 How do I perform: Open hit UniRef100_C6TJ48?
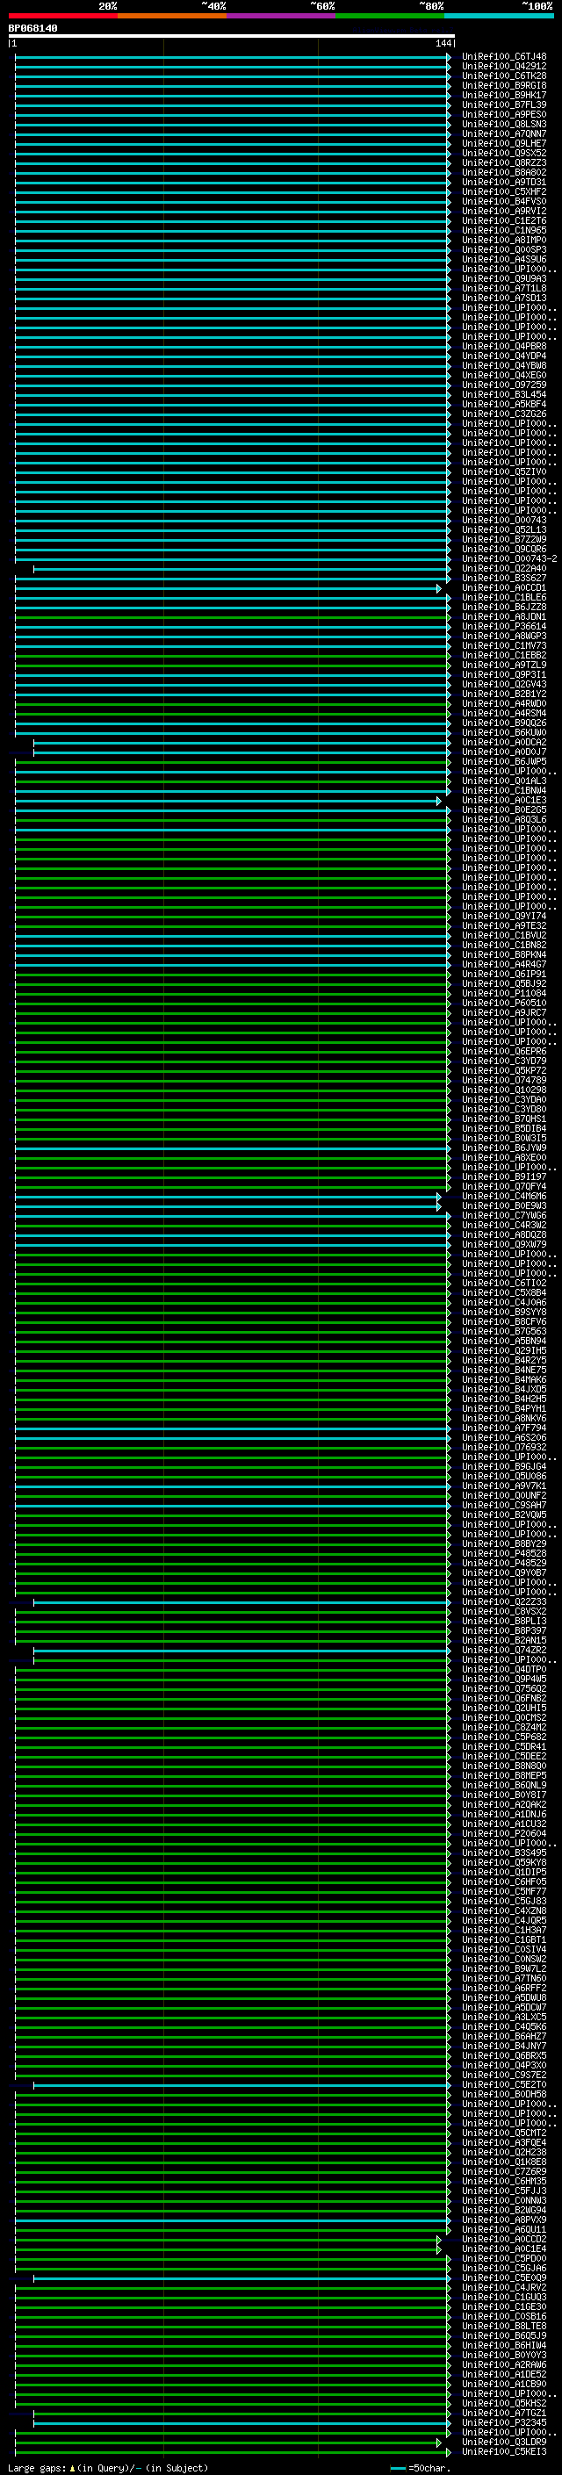click(503, 57)
